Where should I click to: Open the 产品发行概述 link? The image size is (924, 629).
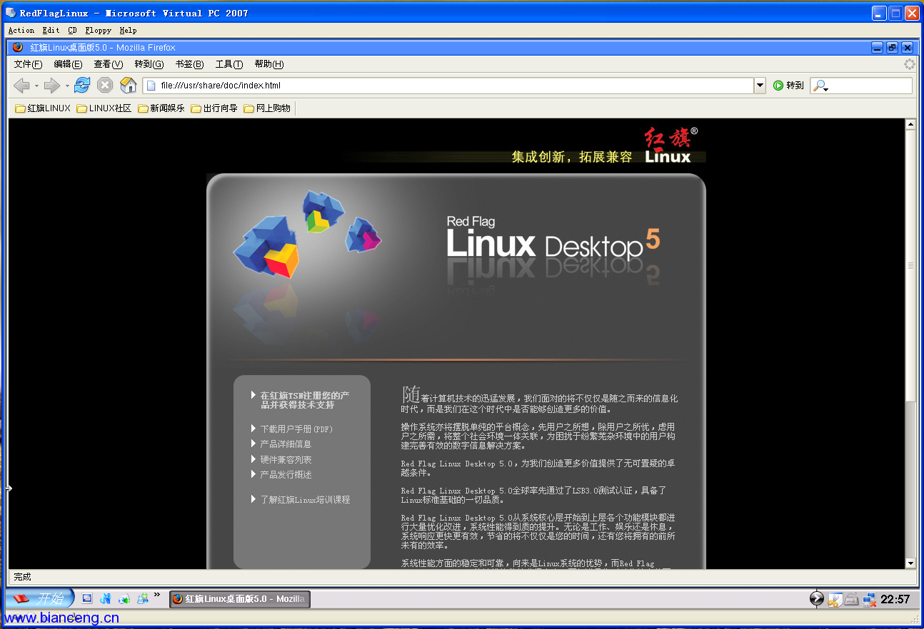point(286,474)
